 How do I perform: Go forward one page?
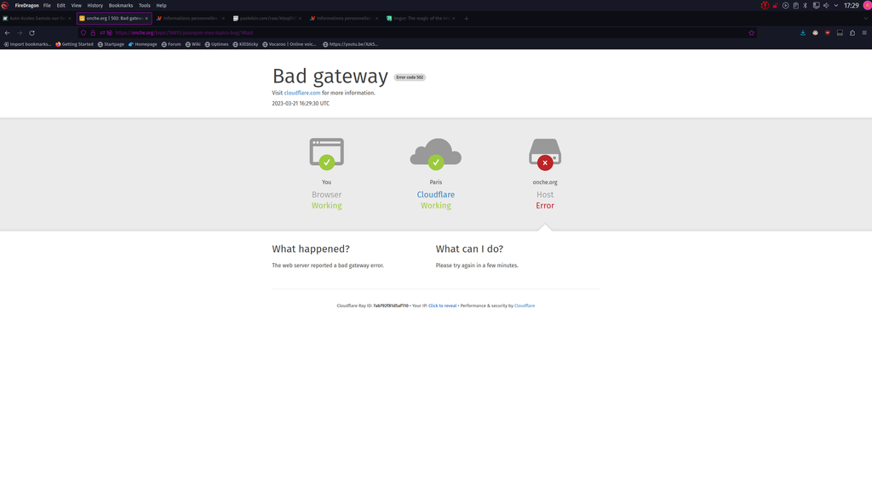click(20, 33)
